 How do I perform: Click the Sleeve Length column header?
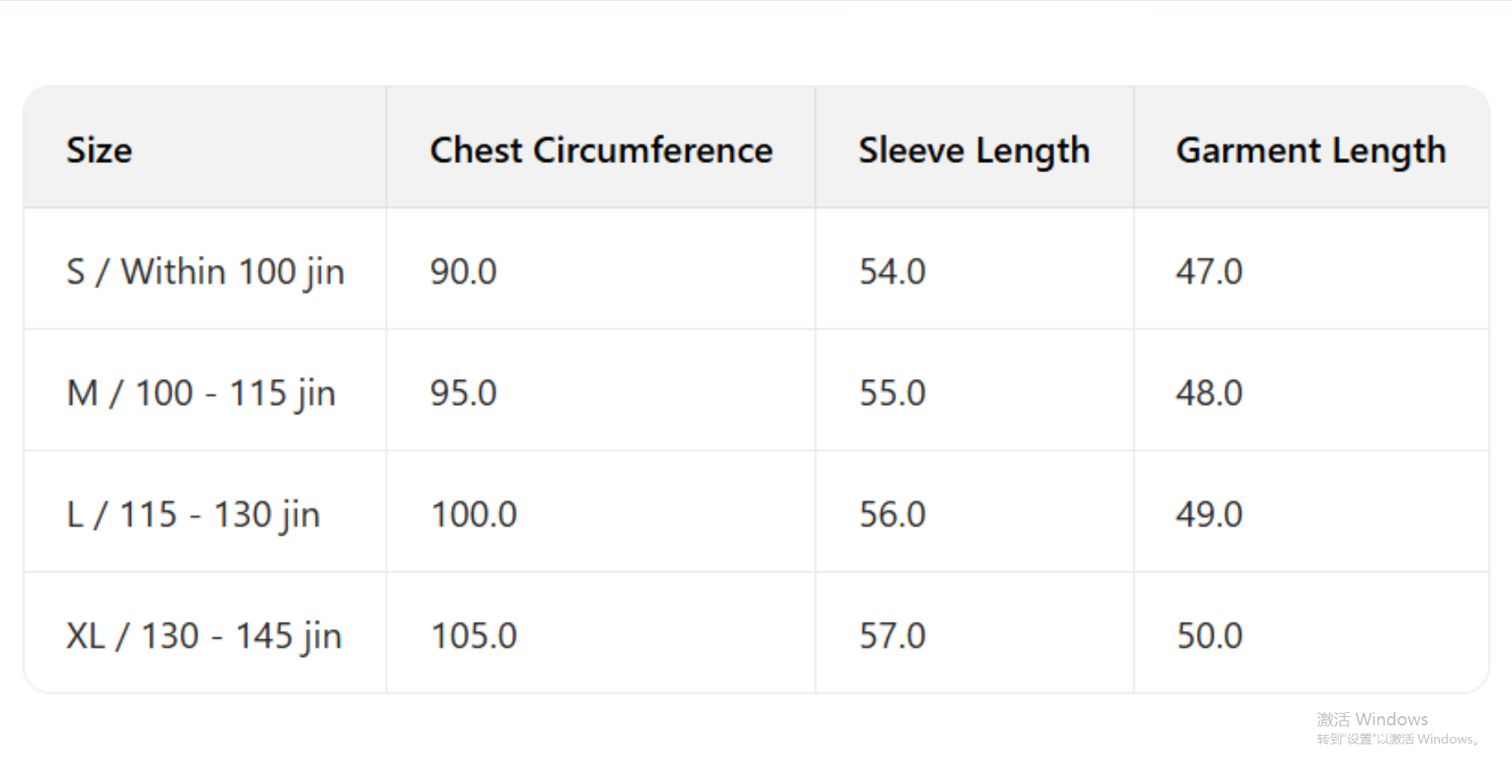[x=974, y=151]
